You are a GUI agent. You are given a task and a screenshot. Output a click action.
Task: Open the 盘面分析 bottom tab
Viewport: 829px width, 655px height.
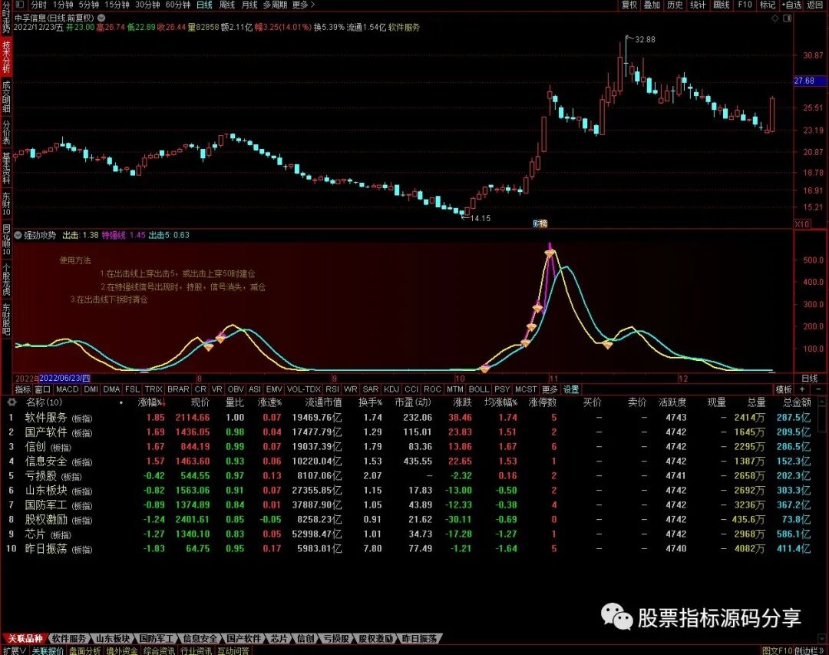point(84,650)
